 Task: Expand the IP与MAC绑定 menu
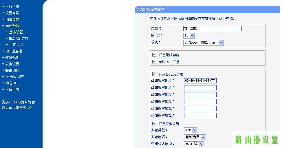15,77
